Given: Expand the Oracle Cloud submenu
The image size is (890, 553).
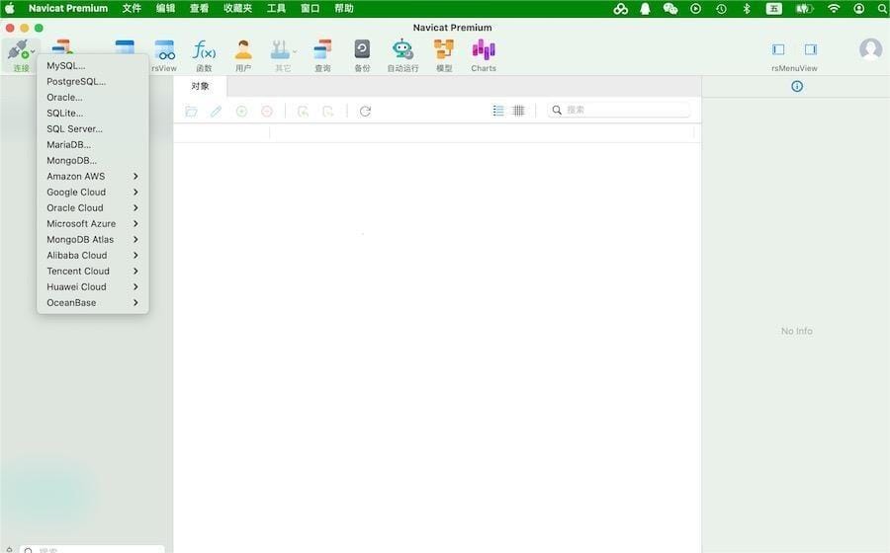Looking at the screenshot, I should [93, 208].
